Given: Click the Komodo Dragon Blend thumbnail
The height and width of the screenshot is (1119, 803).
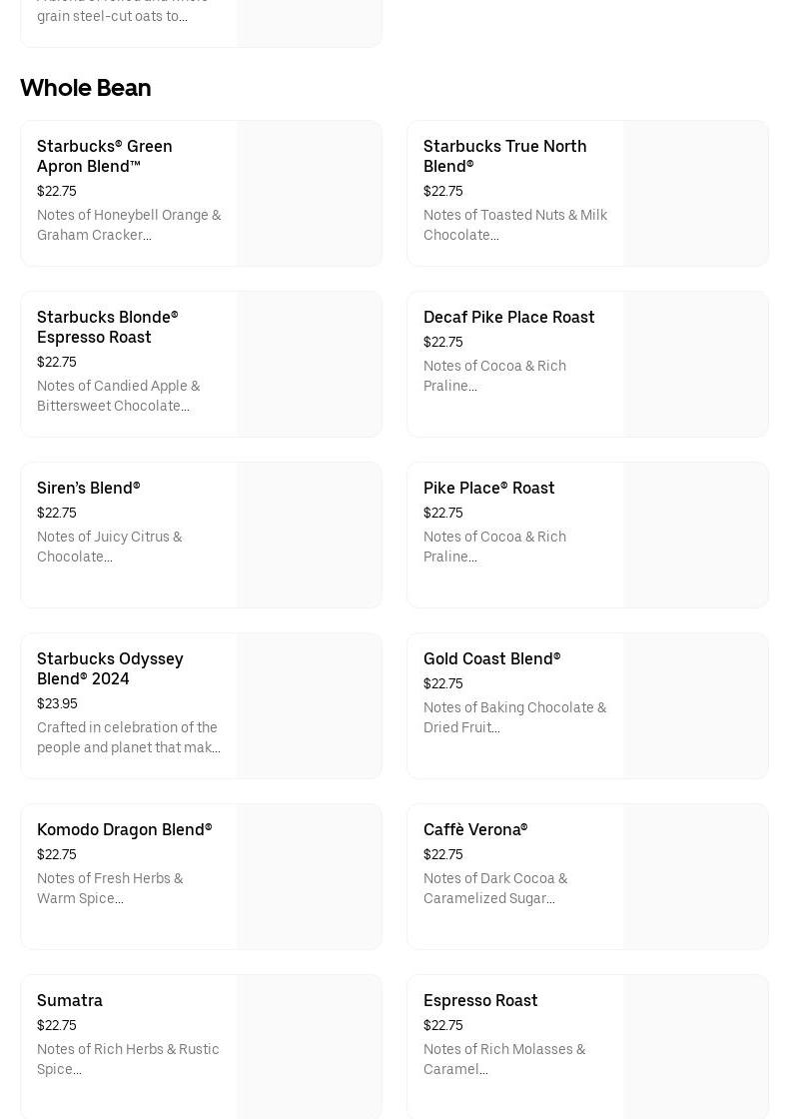Looking at the screenshot, I should tap(309, 877).
